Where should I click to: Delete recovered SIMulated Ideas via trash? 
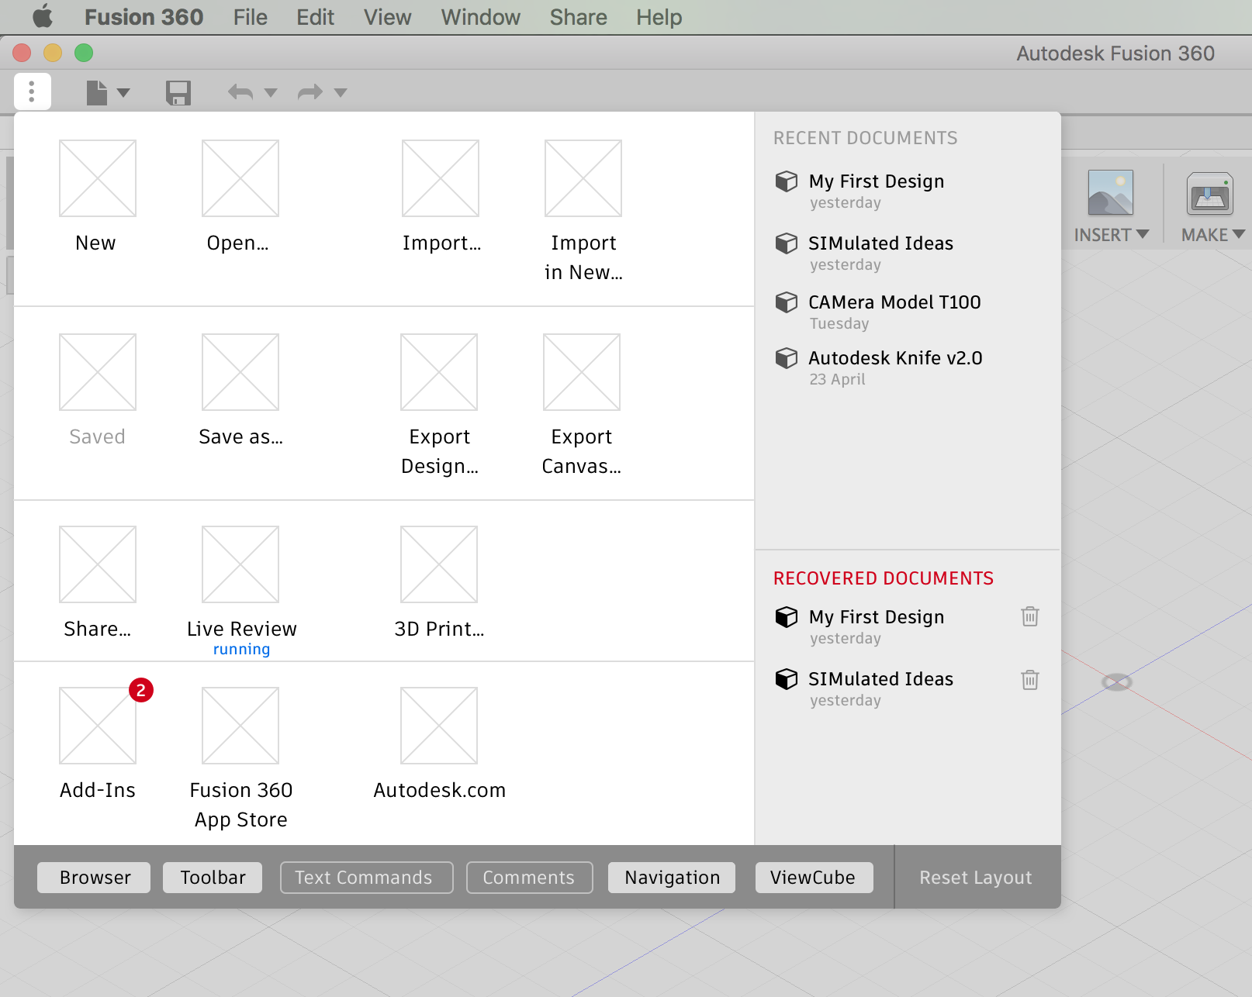coord(1029,680)
